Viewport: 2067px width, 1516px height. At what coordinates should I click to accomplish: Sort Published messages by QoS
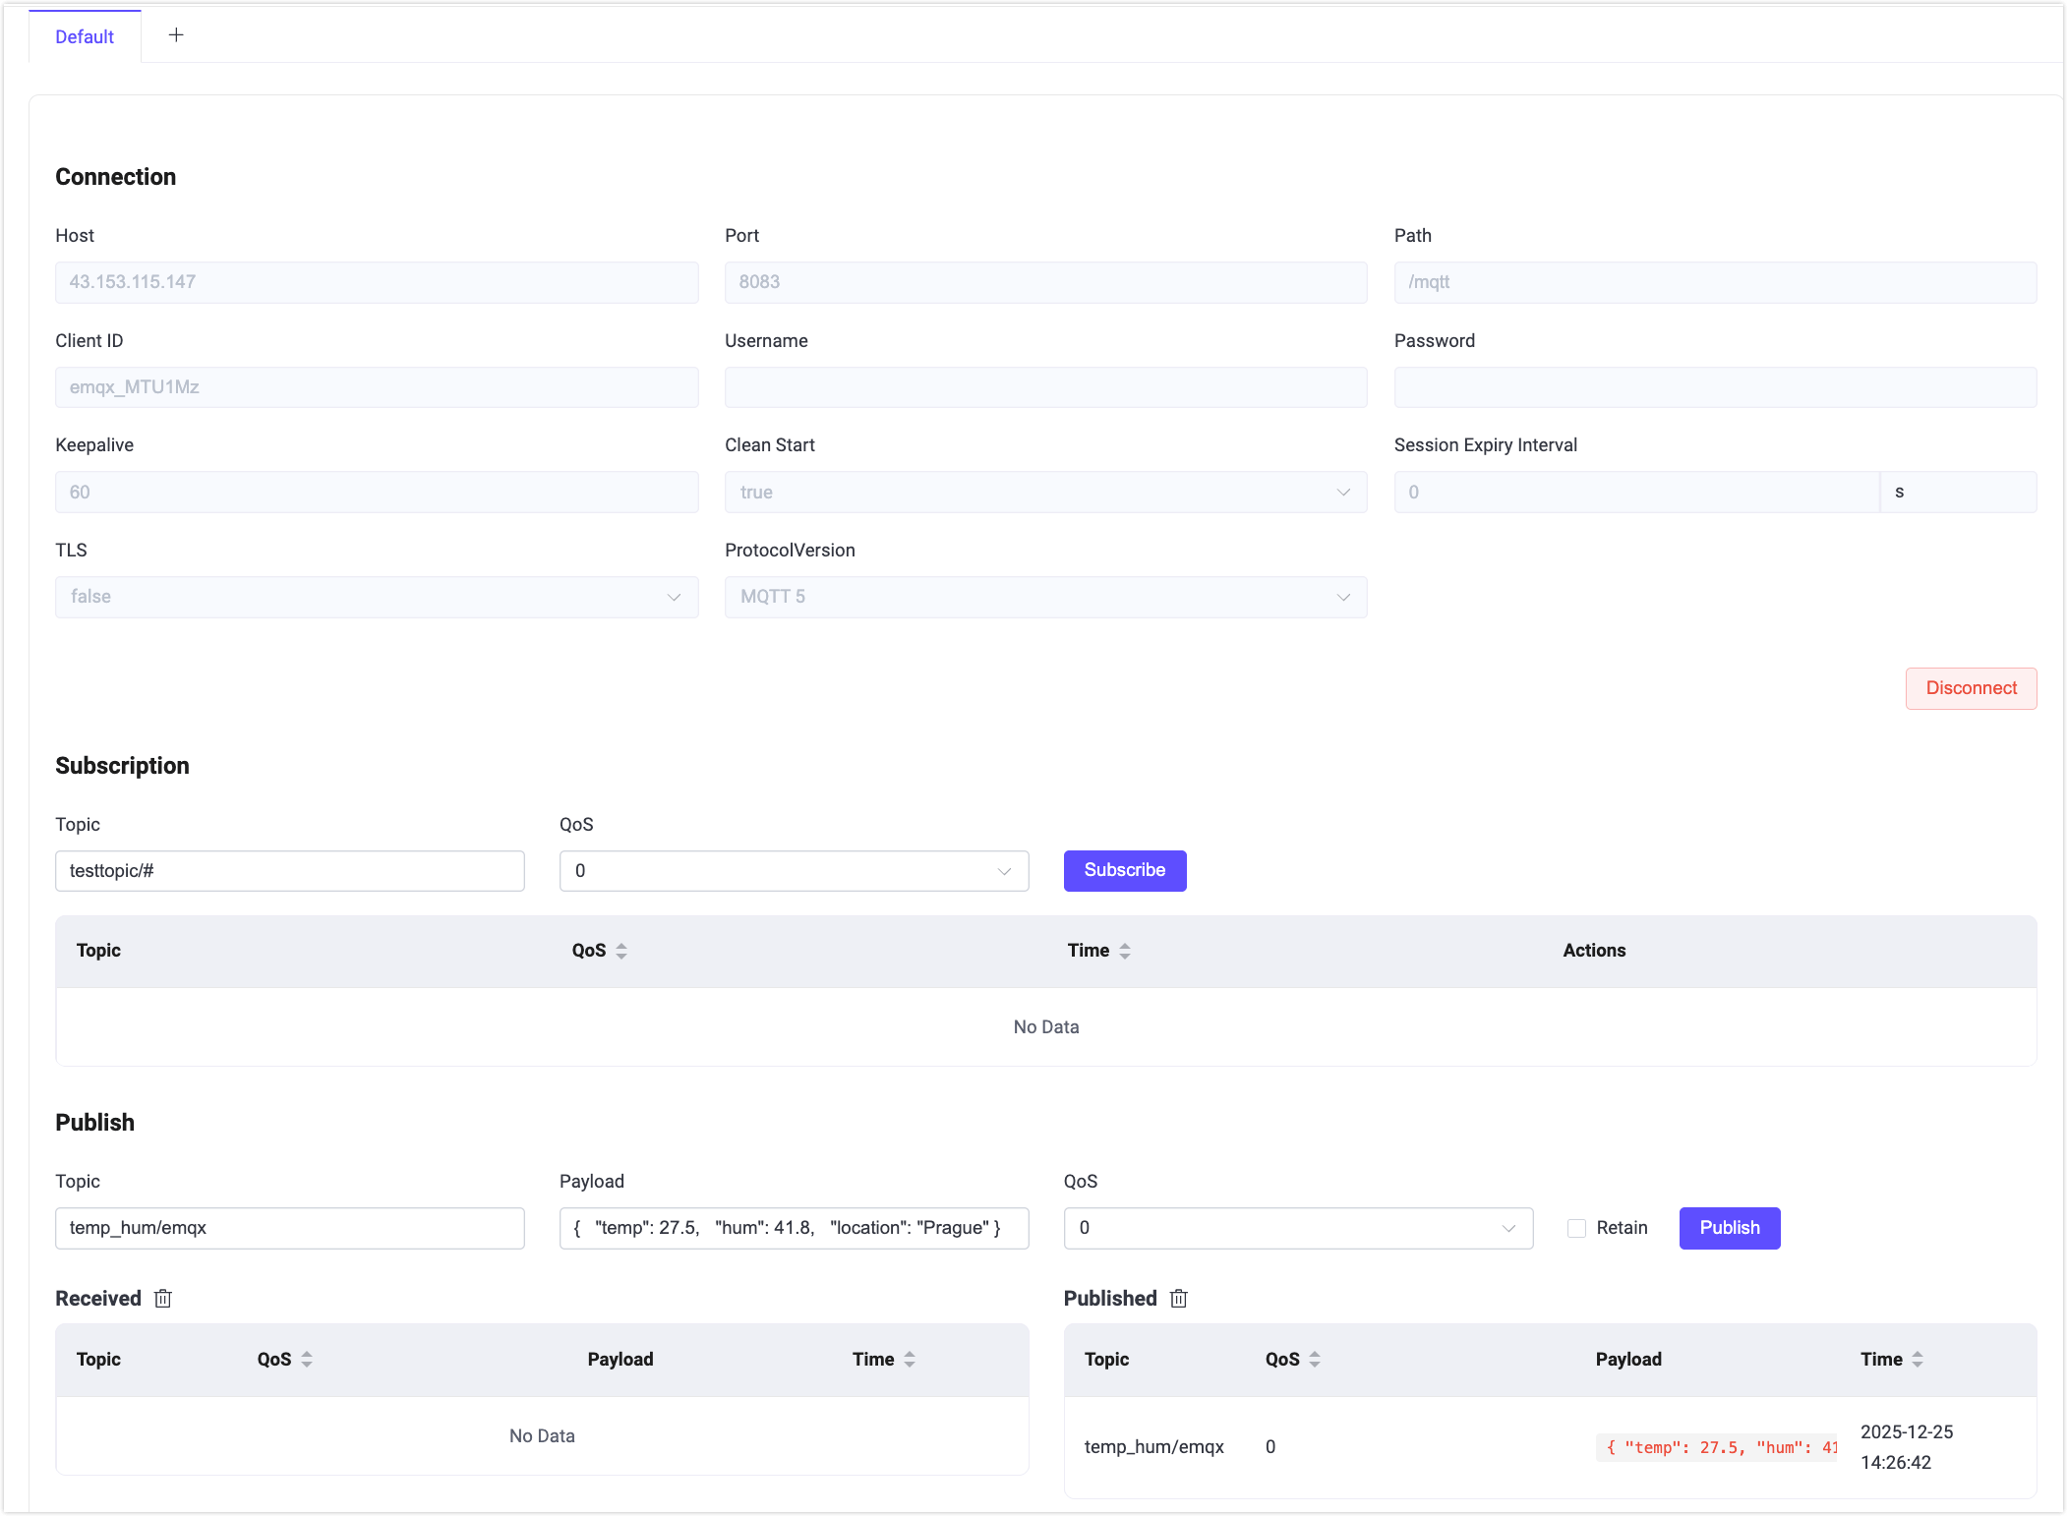click(1315, 1359)
